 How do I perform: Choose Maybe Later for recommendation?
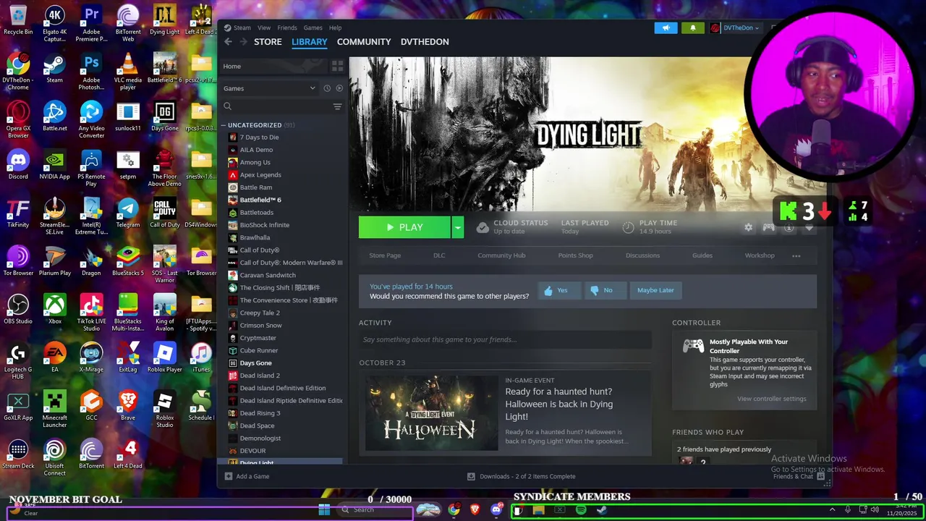point(655,290)
